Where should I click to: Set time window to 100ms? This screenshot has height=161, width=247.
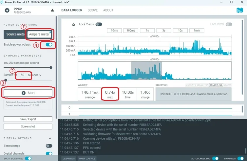pos(131,31)
